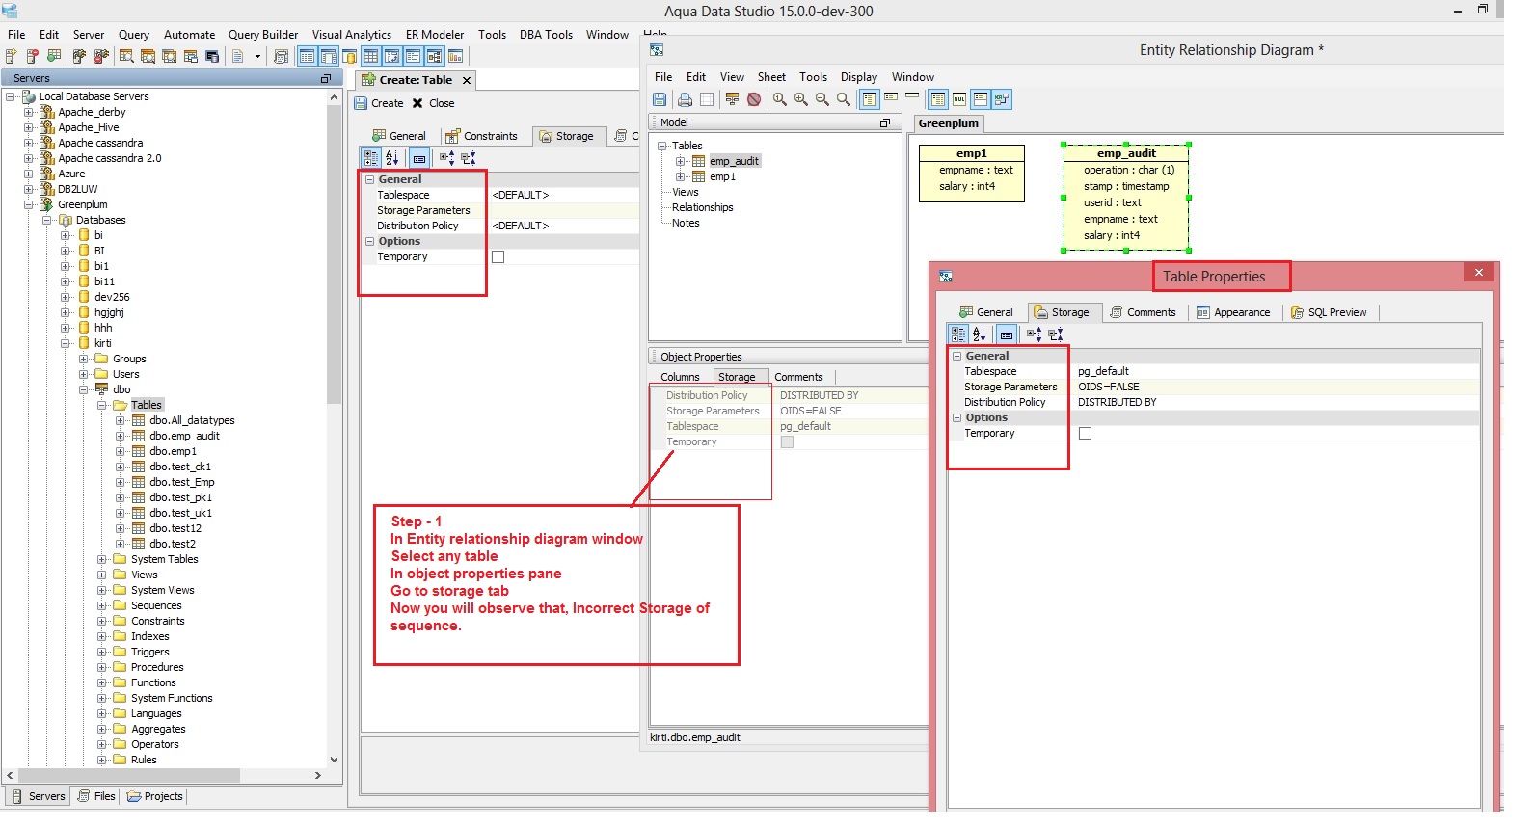Select dbo.test_pk1 table in Servers tree
Image resolution: width=1535 pixels, height=829 pixels.
[x=180, y=497]
